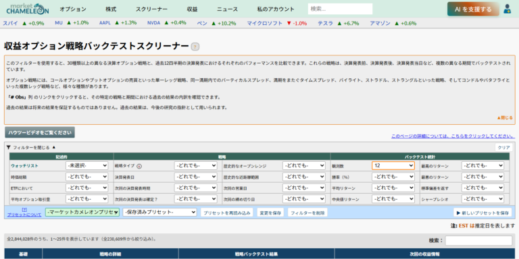Image resolution: width=519 pixels, height=259 pixels.
Task: Open the 観測数 dropdown showing 12
Action: (x=393, y=165)
